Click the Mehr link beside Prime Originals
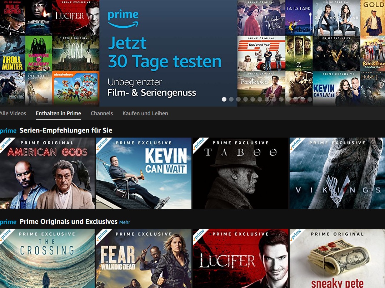The image size is (385, 288). (125, 222)
